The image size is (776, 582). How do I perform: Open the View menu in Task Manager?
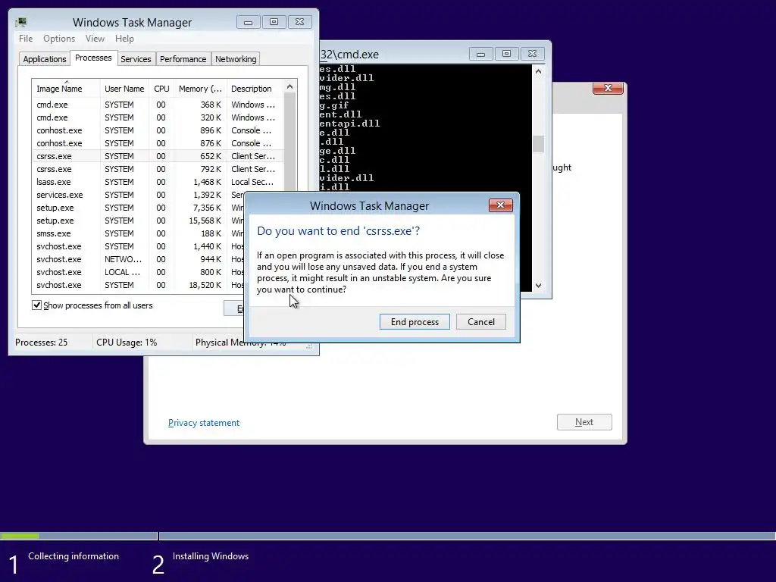click(95, 39)
